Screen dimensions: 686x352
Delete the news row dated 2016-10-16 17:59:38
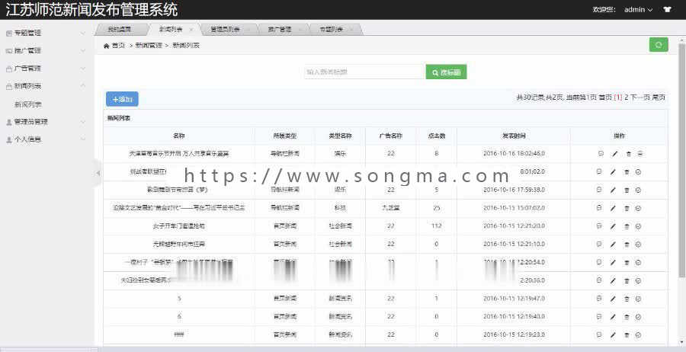tap(626, 190)
